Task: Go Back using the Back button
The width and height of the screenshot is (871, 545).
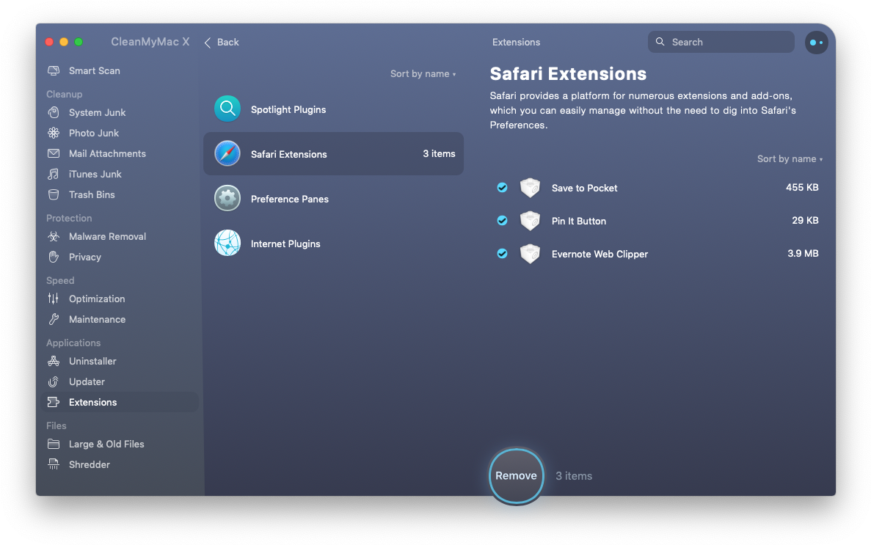Action: 221,42
